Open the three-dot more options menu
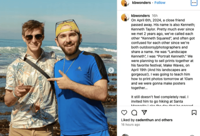 click(194, 3)
